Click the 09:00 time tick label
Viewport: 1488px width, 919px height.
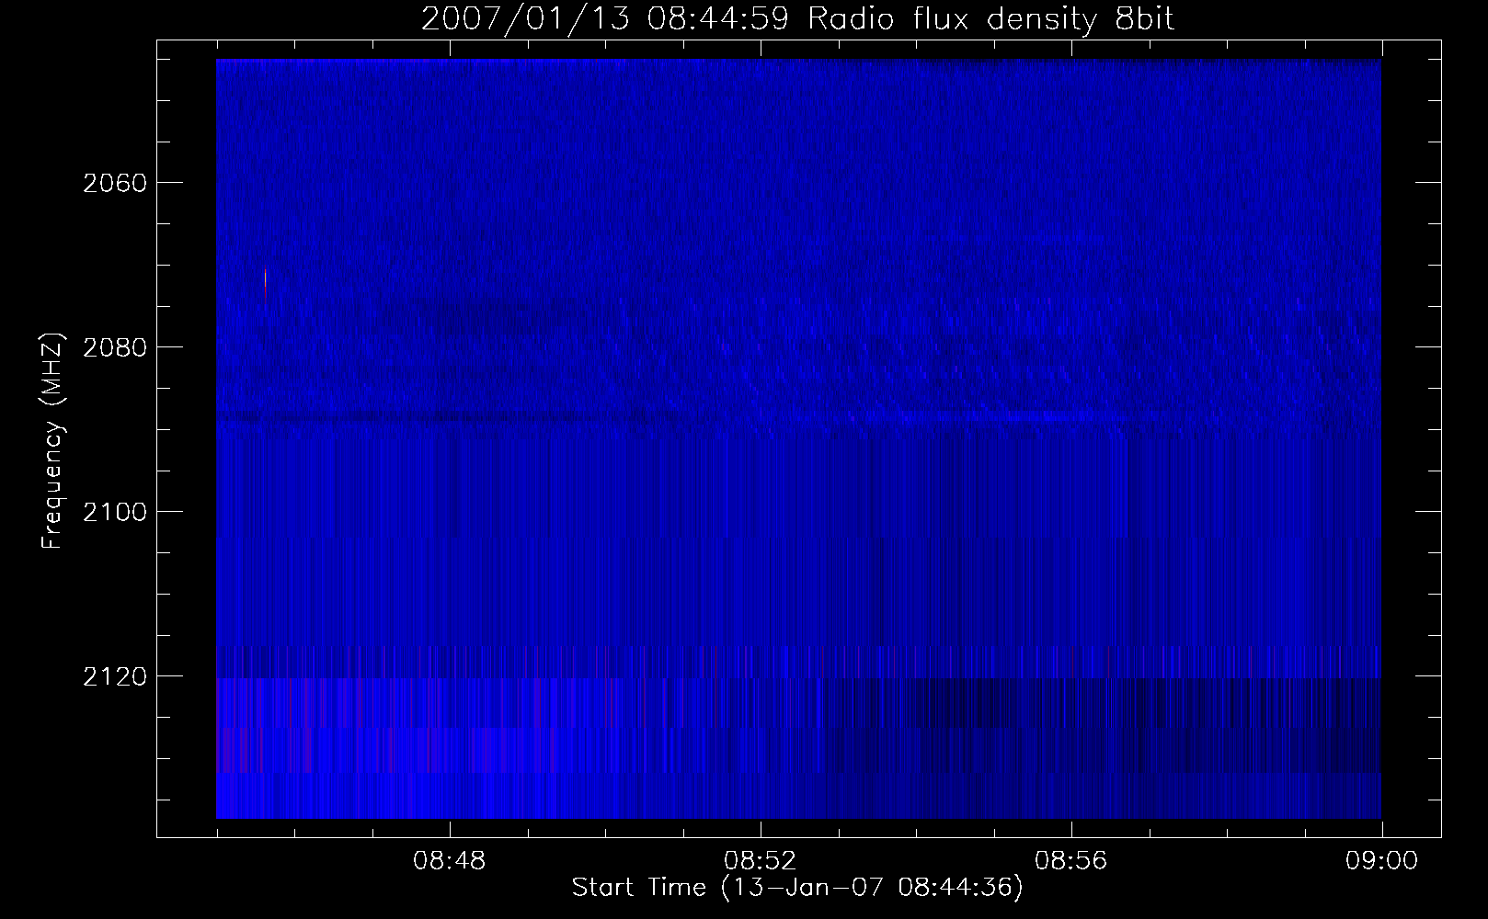coord(1381,861)
